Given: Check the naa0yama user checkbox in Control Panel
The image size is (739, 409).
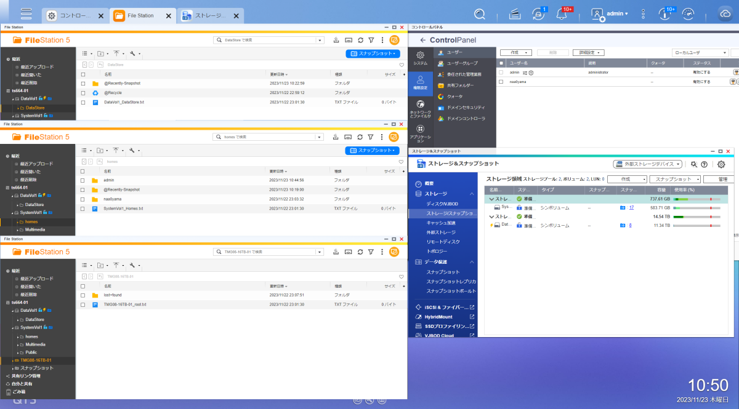Looking at the screenshot, I should tap(501, 81).
